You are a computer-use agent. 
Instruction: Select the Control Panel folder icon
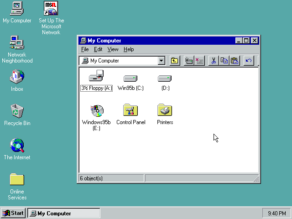[x=130, y=110]
